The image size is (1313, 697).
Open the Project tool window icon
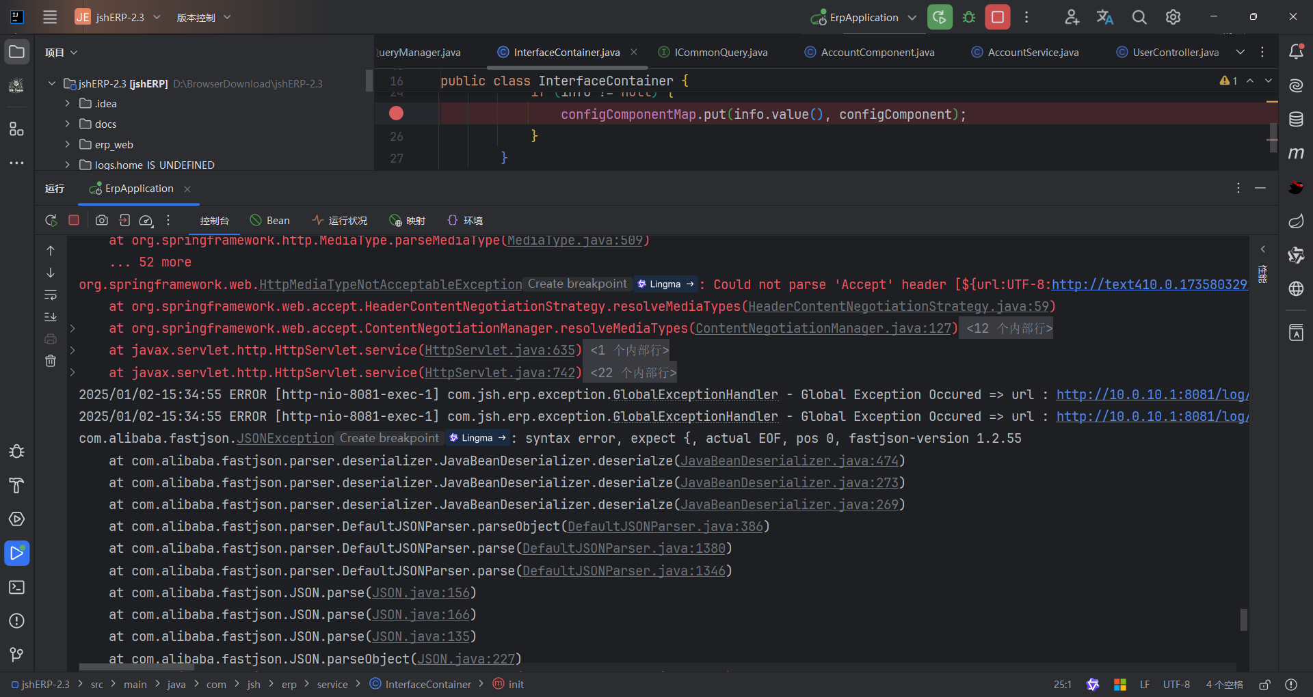point(16,52)
